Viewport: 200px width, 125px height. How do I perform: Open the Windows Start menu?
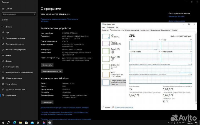coord(3,122)
